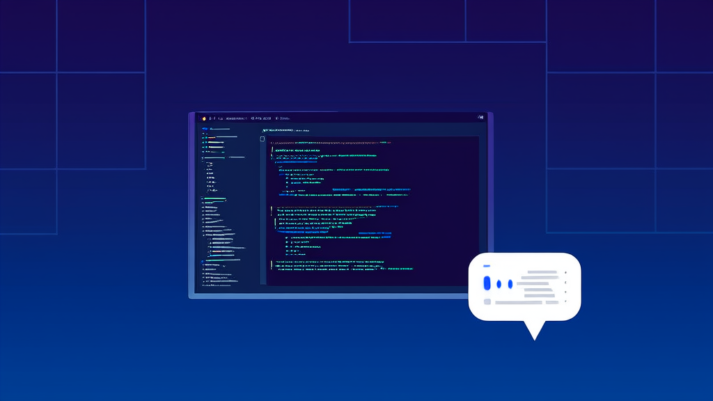Select the orange app logo icon
Viewport: 713px width, 401px height.
pyautogui.click(x=203, y=118)
